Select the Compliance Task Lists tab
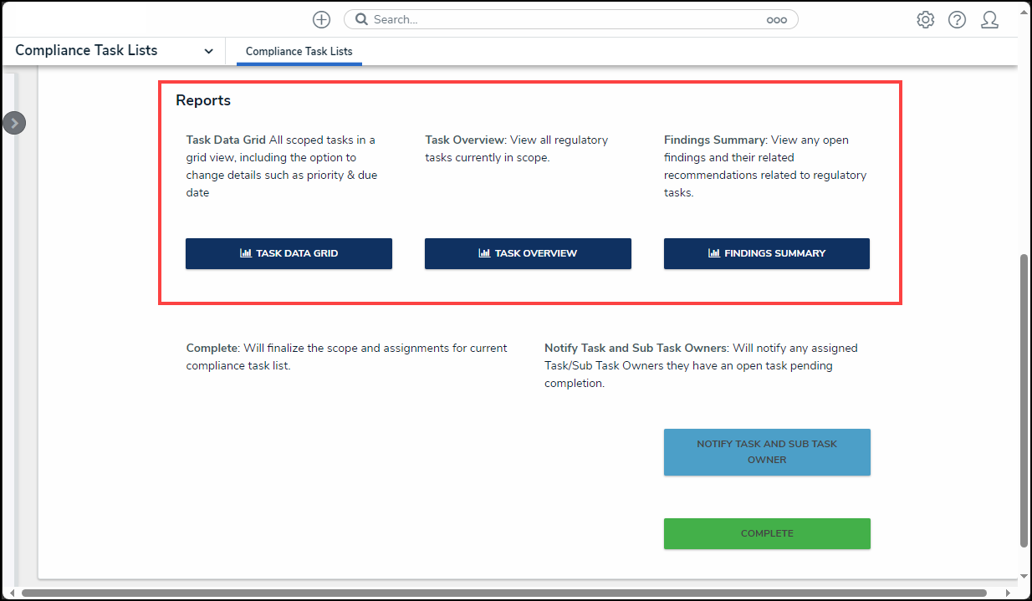The width and height of the screenshot is (1032, 601). (299, 51)
